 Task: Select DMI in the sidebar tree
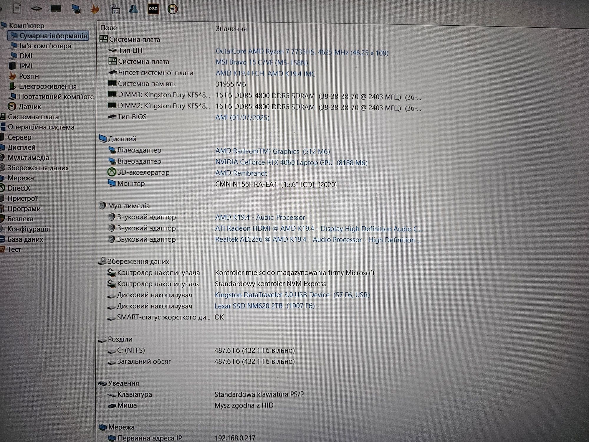tap(21, 56)
